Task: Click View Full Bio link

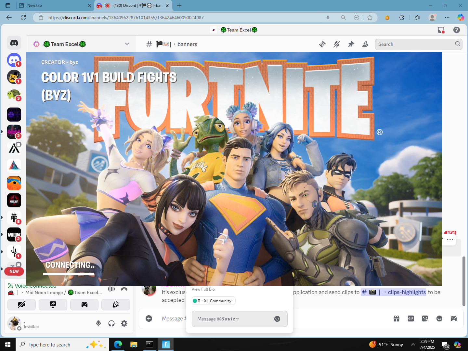Action: [203, 289]
